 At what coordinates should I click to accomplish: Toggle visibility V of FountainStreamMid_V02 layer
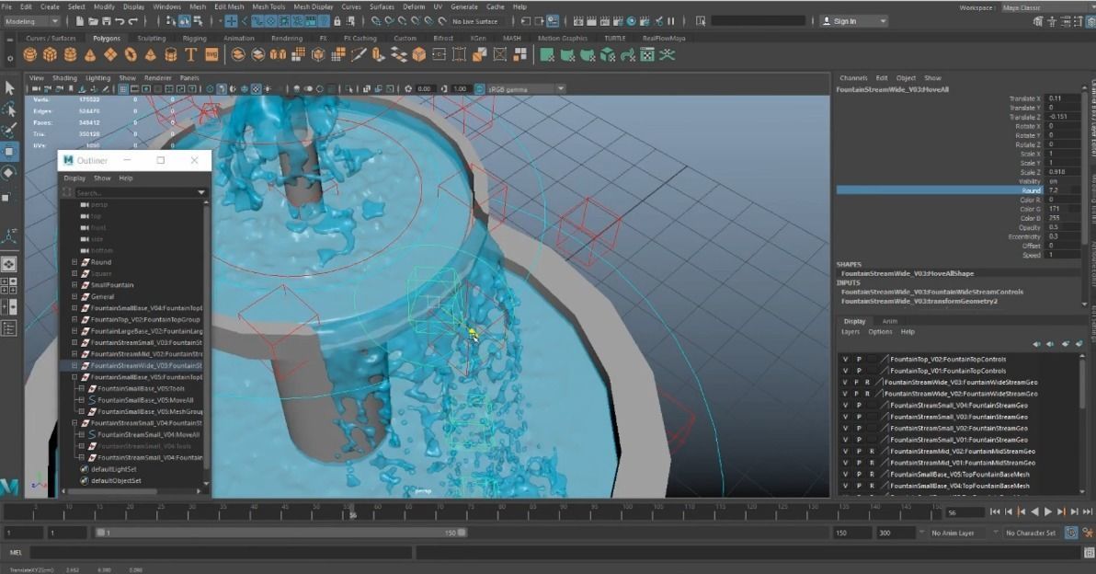coord(845,452)
